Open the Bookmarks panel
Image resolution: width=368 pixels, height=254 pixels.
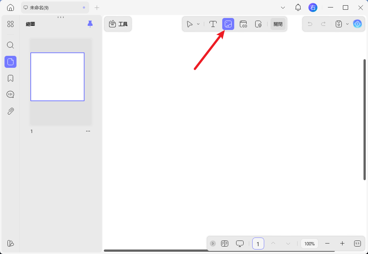[10, 78]
